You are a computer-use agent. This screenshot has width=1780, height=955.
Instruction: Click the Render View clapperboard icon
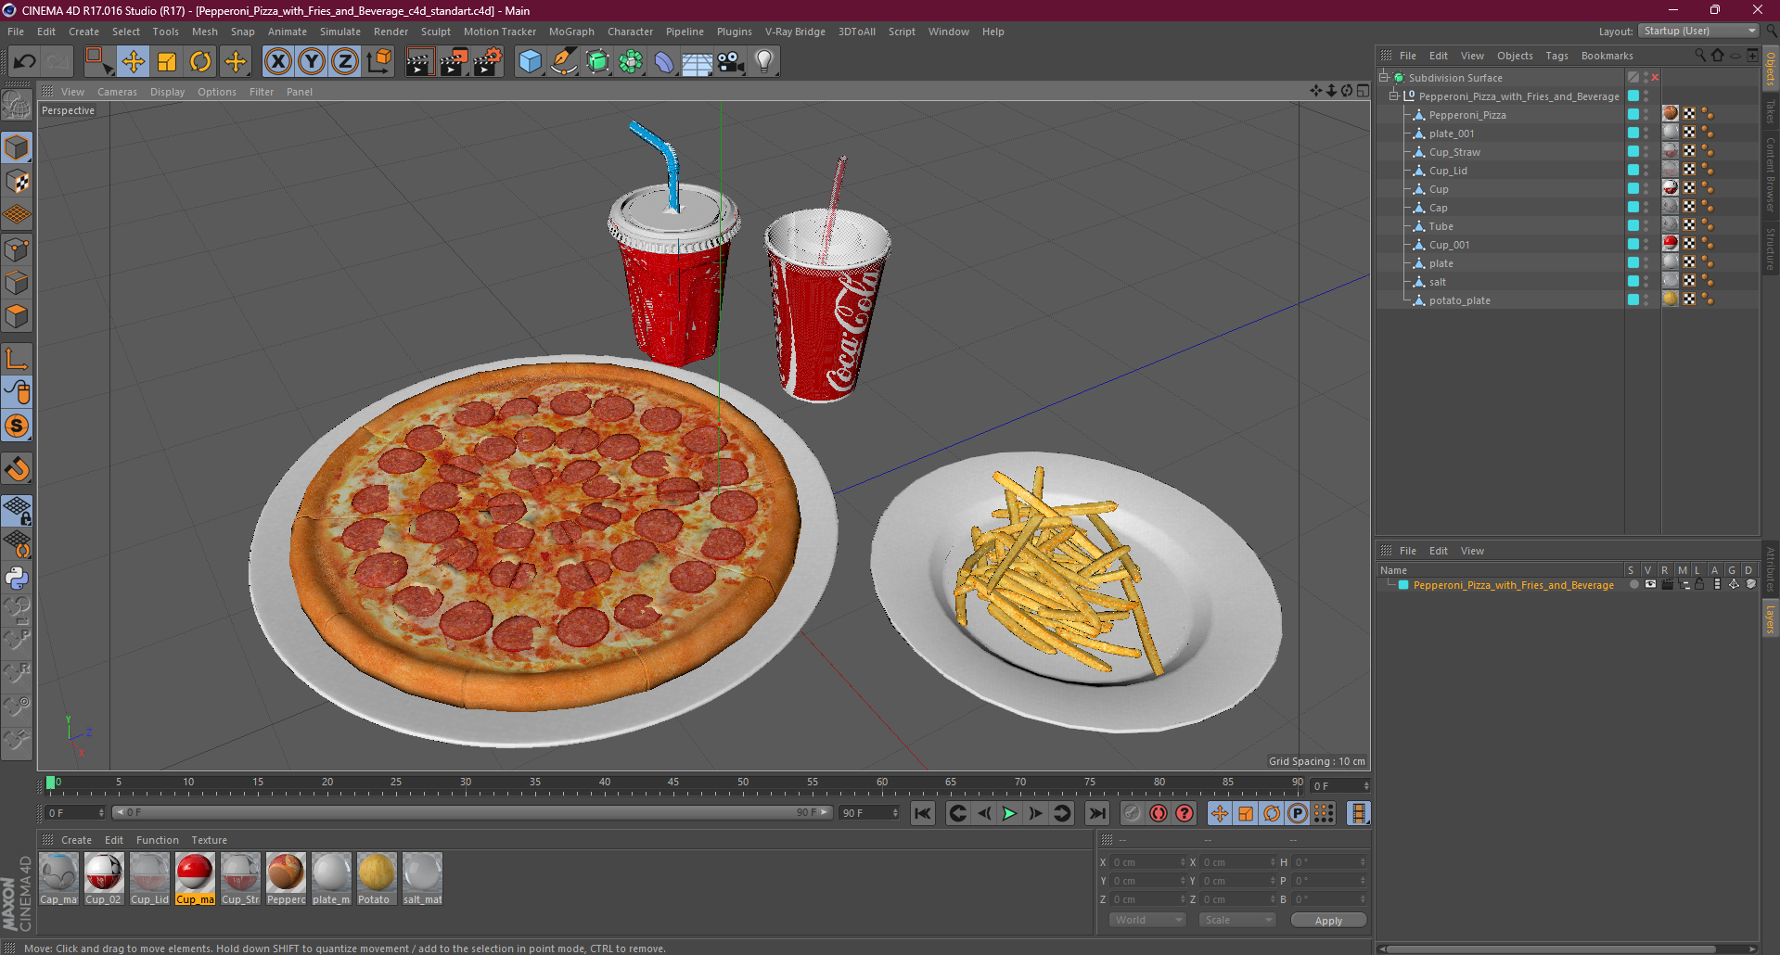419,61
